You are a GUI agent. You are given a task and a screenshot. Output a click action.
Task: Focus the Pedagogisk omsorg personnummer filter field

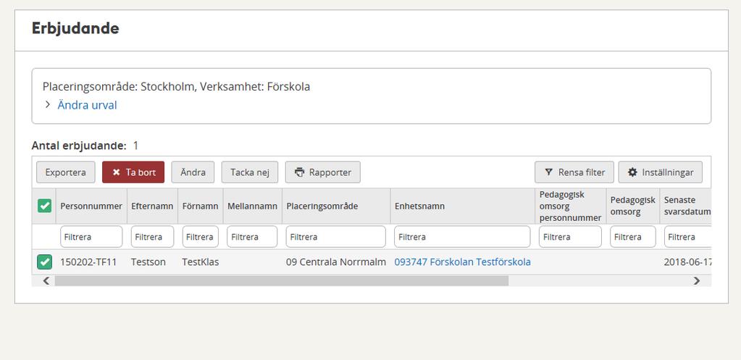click(570, 237)
